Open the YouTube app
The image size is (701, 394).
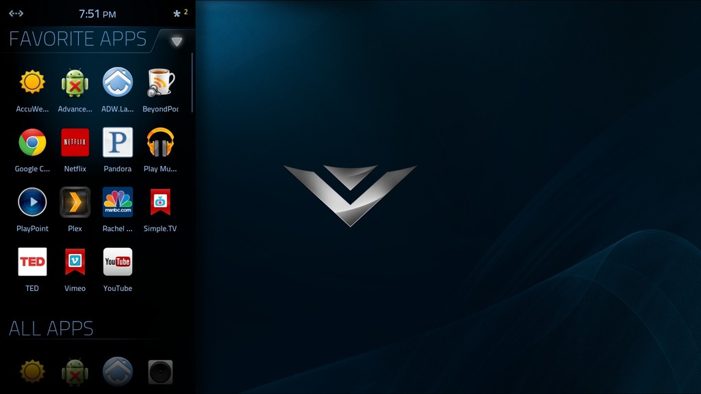[118, 262]
